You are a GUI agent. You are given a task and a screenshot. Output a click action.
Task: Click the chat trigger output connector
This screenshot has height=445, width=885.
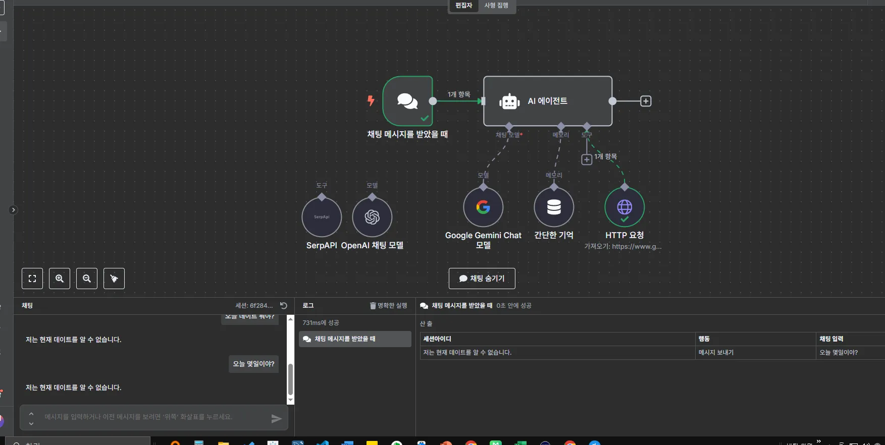[433, 101]
